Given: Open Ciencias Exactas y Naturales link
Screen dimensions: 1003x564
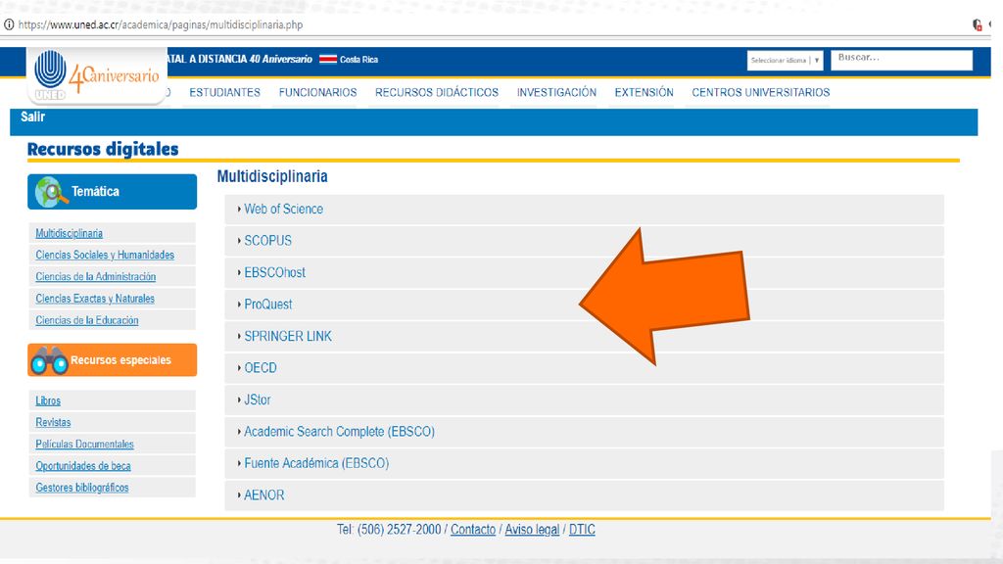Looking at the screenshot, I should pos(95,299).
